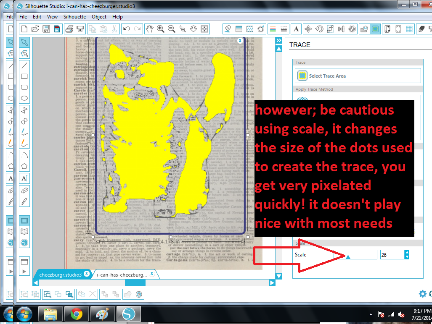Open the Fill Pattern window
432x324 pixels.
pyautogui.click(x=250, y=29)
